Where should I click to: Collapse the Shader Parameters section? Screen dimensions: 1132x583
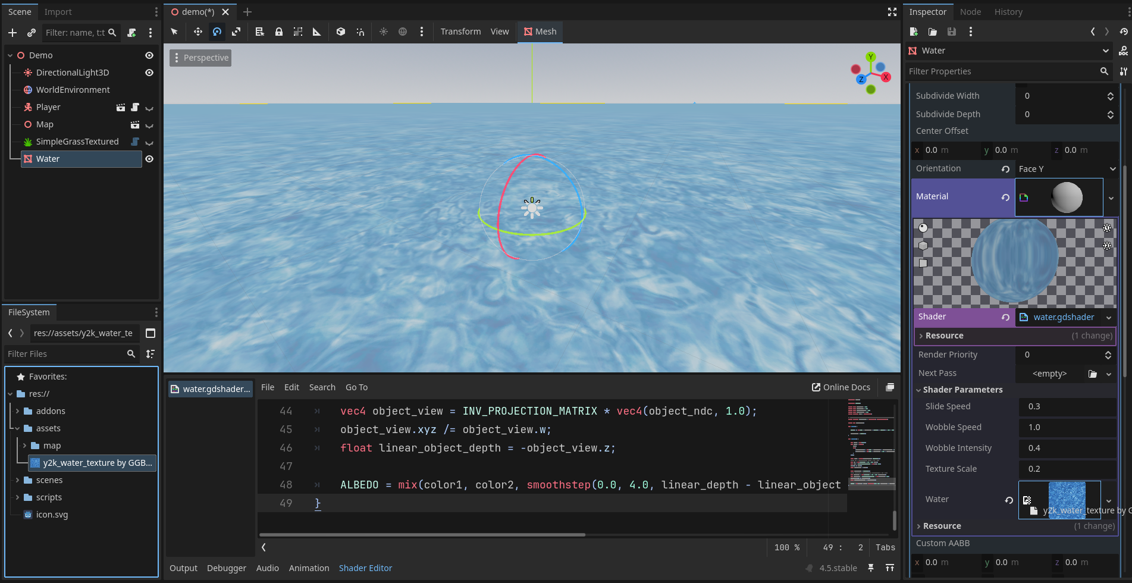[919, 390]
